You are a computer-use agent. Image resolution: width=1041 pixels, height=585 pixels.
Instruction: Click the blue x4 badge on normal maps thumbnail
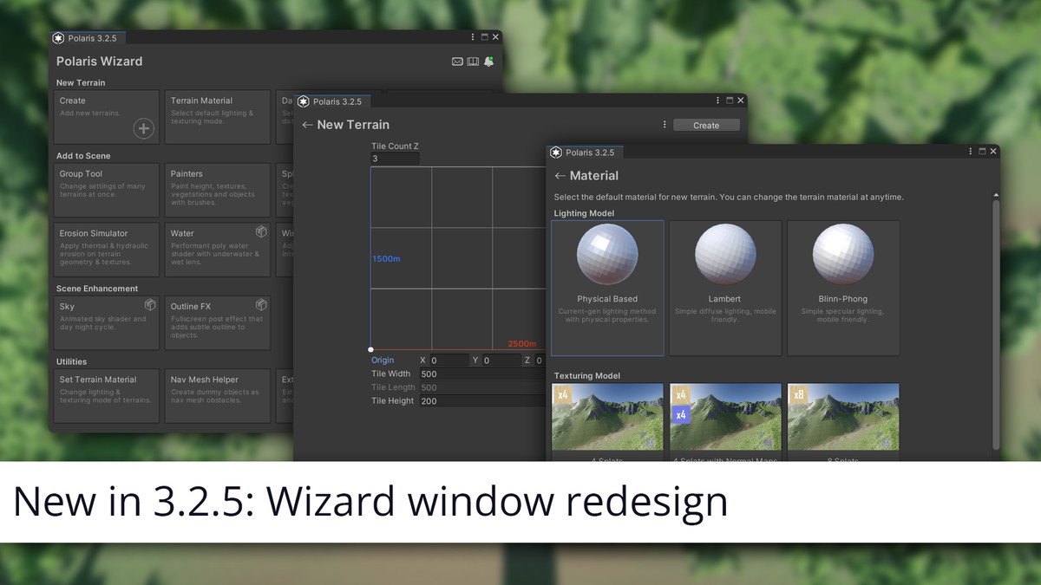pos(681,414)
